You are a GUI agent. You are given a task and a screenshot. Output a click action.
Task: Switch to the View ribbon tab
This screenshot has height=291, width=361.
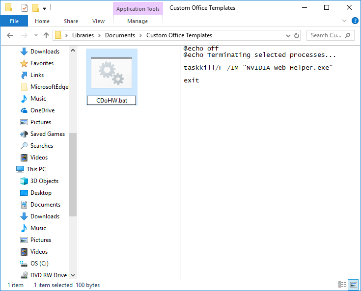pyautogui.click(x=98, y=21)
